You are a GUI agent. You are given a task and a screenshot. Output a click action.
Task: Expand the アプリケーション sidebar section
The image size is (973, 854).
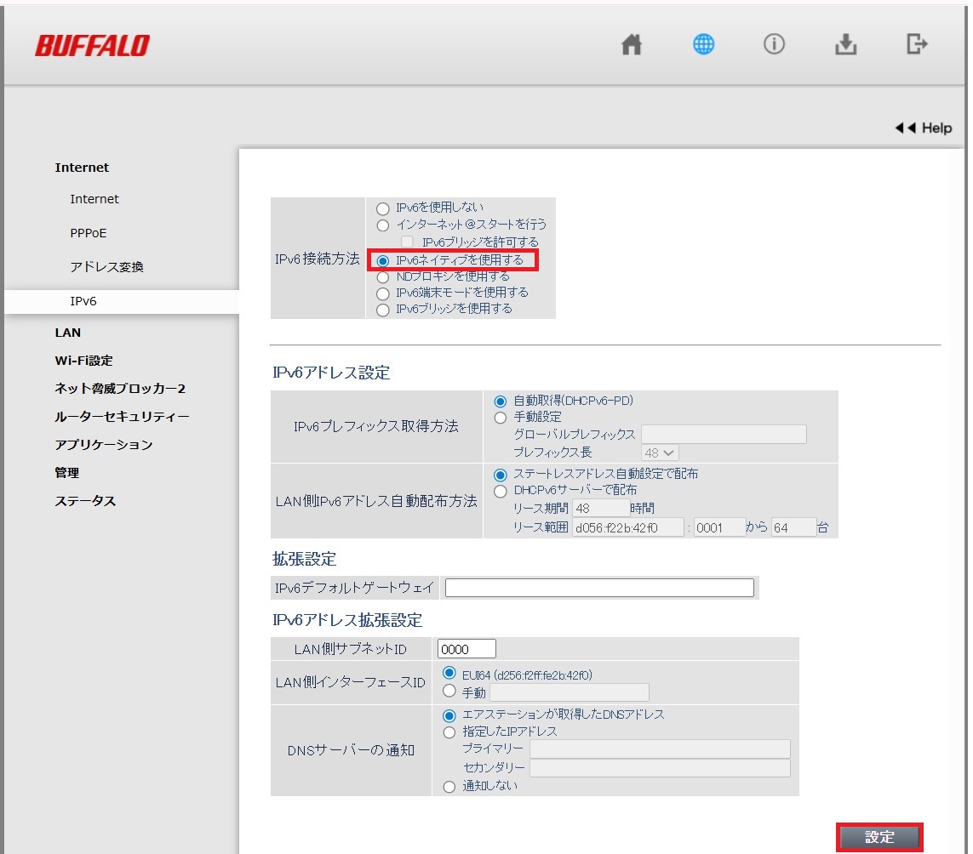click(104, 445)
